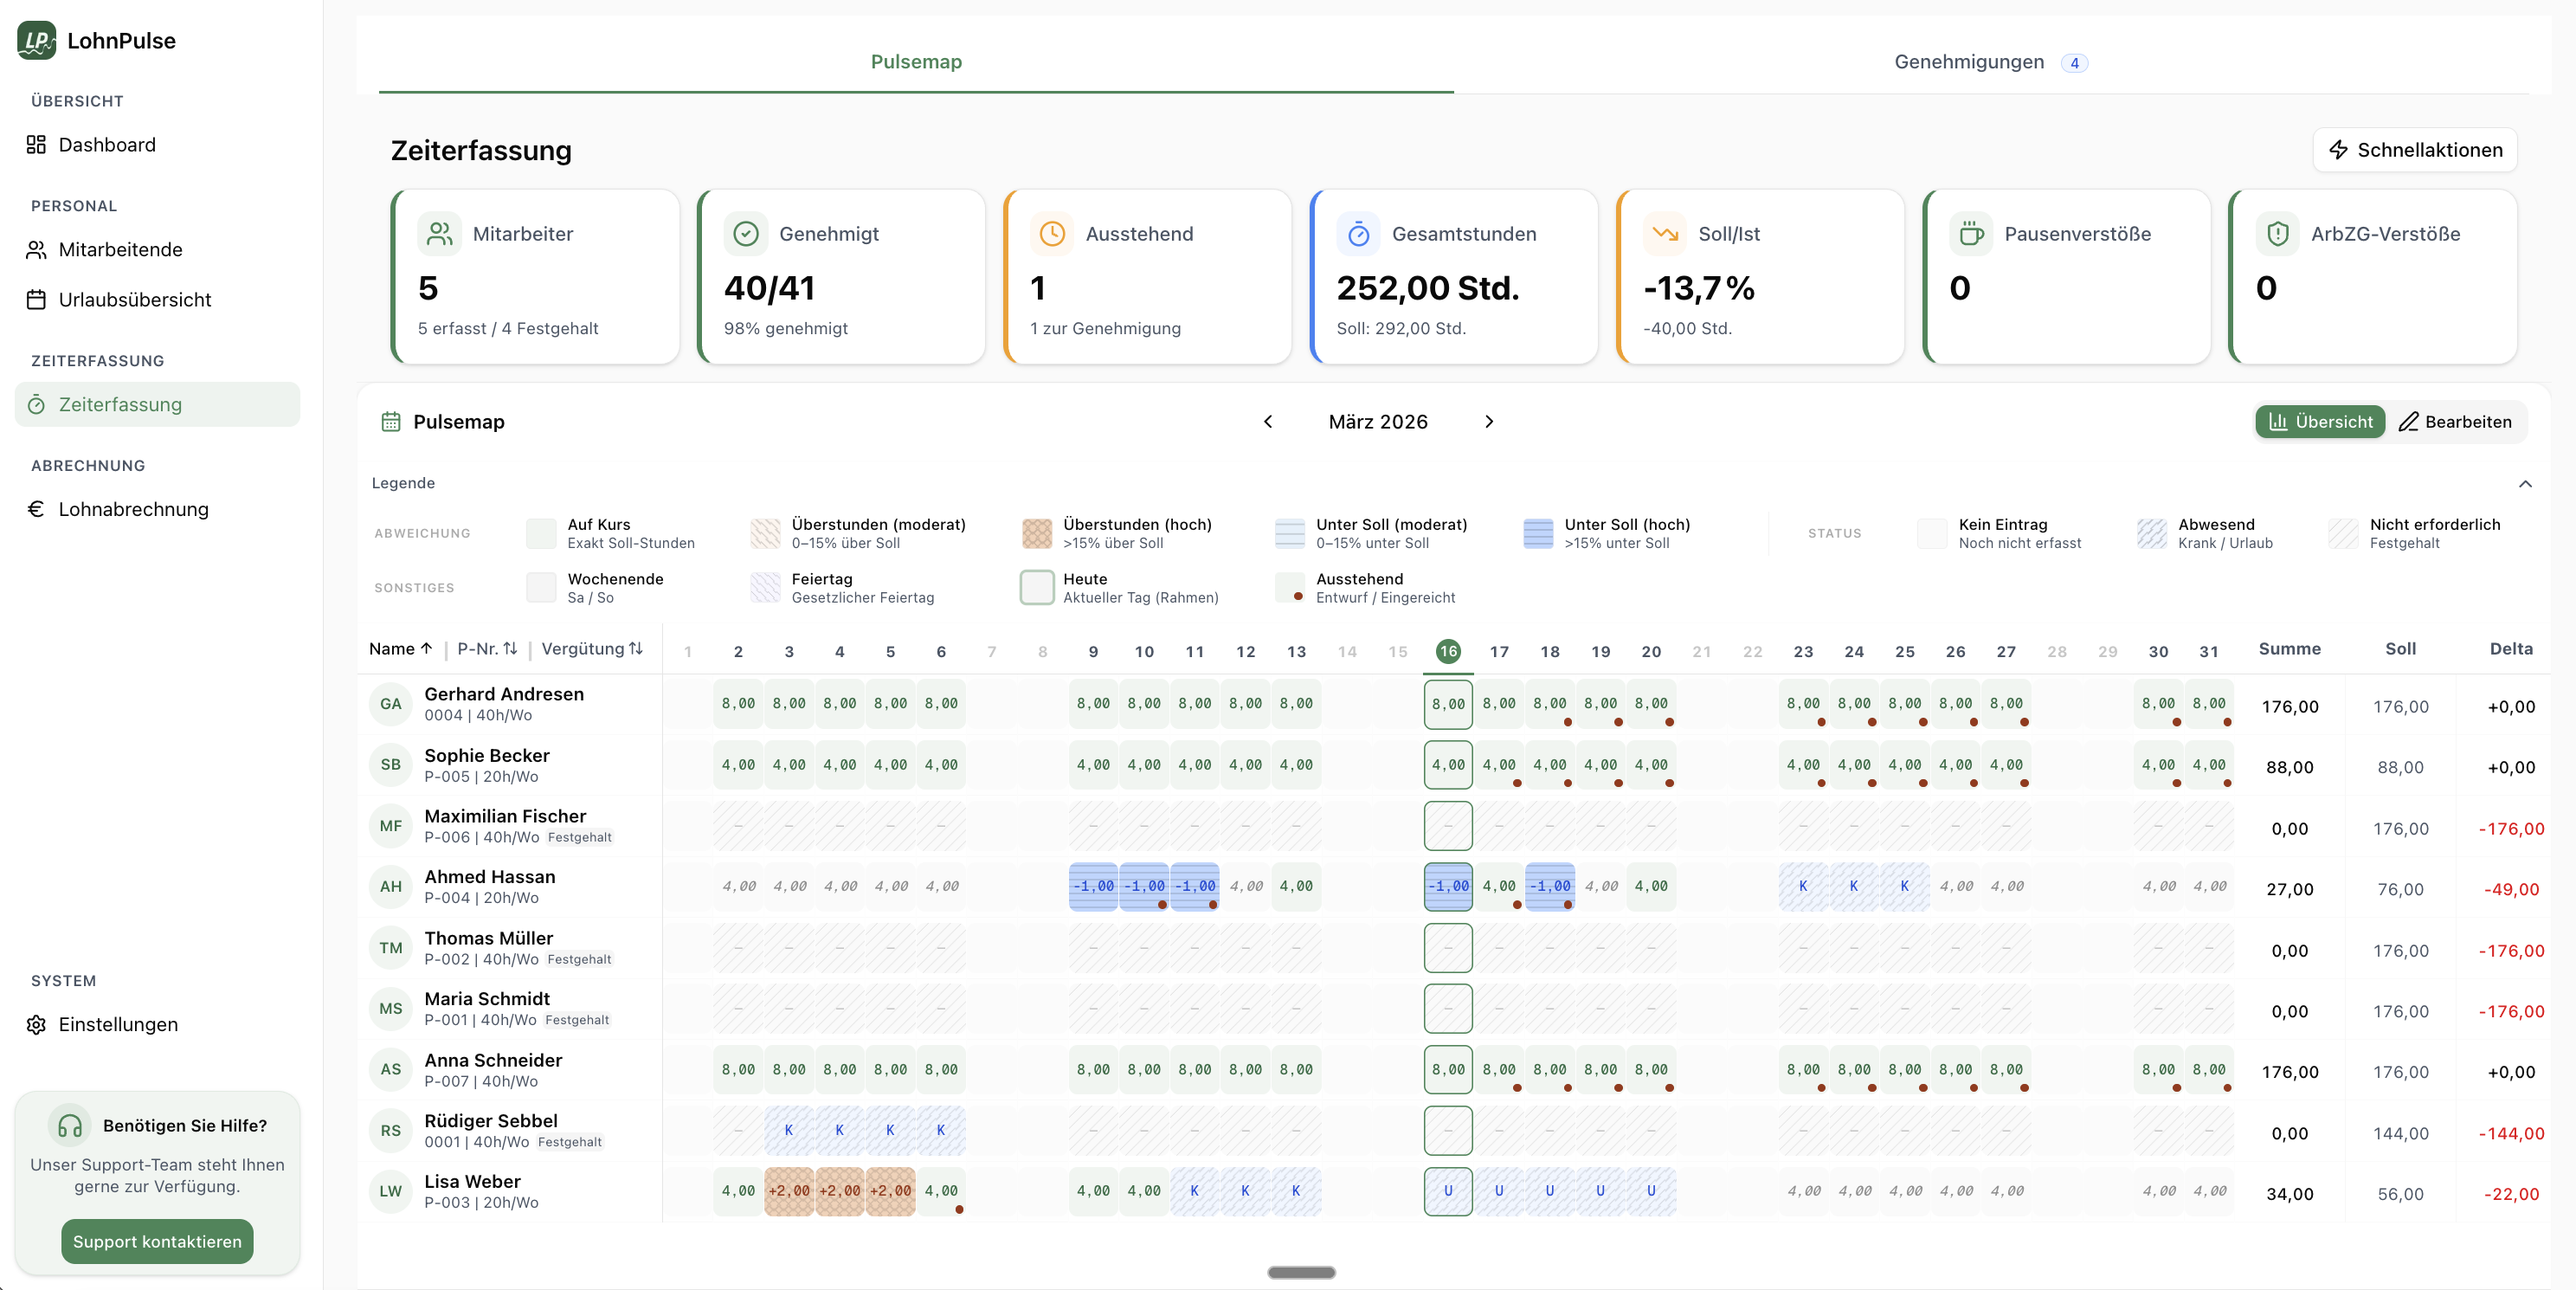Open Dashboard via its grid icon
2576x1290 pixels.
point(36,145)
